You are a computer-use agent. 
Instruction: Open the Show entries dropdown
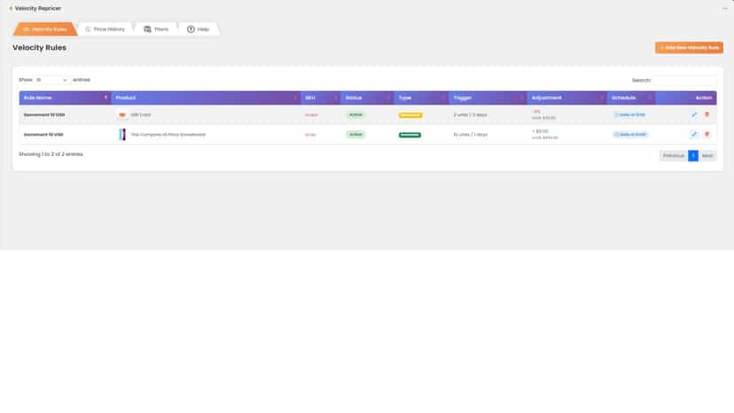pos(51,80)
